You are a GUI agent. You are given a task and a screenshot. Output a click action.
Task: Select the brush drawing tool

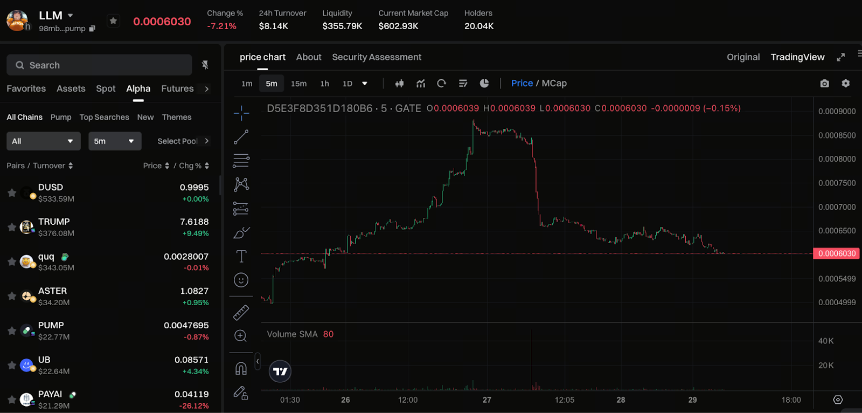tap(241, 232)
